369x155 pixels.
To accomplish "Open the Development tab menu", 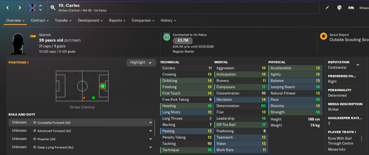I will pos(90,21).
